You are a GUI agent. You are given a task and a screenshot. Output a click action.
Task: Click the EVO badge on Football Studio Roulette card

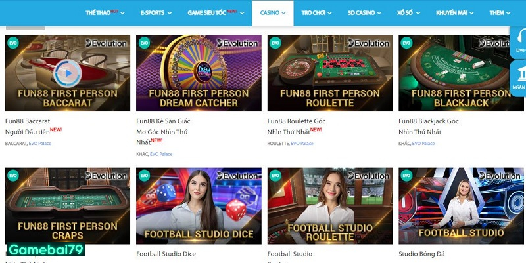(x=275, y=176)
